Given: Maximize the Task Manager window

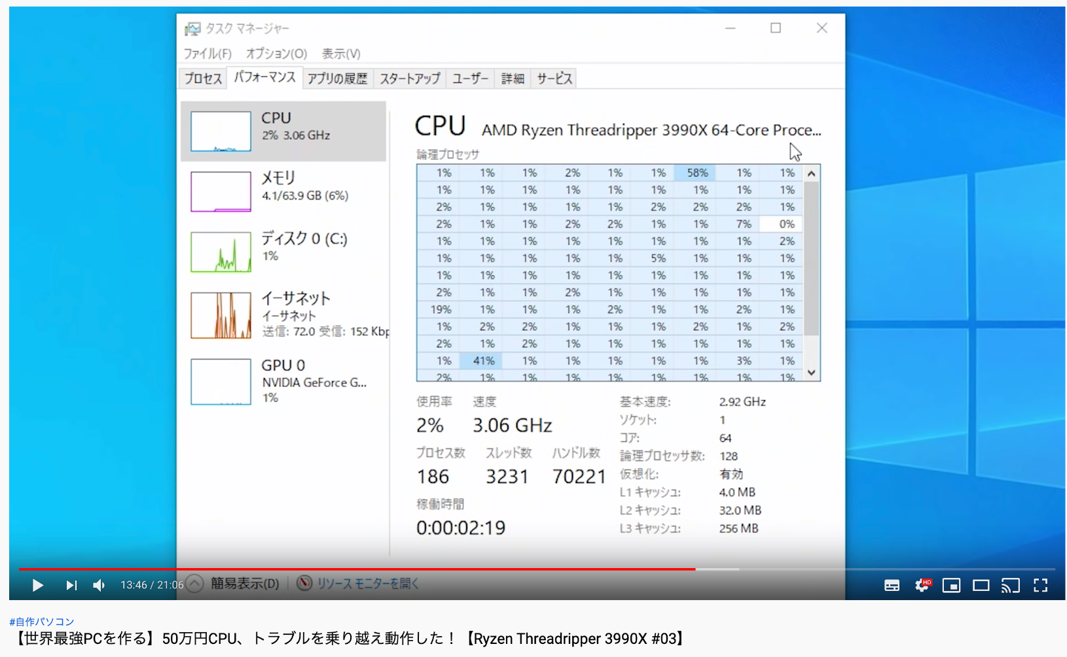Looking at the screenshot, I should (x=776, y=28).
